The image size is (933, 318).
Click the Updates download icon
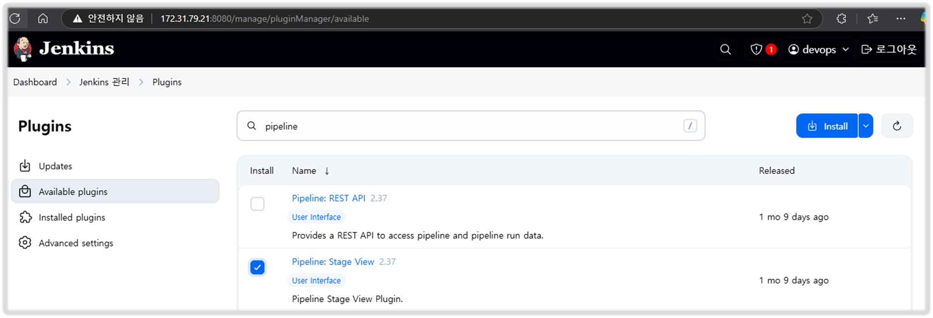pos(25,166)
